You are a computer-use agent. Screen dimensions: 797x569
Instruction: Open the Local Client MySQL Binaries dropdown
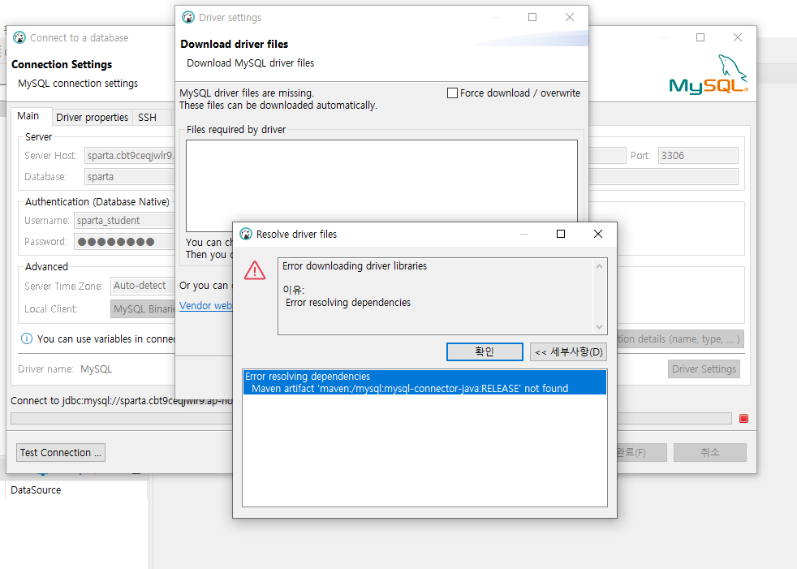click(143, 308)
